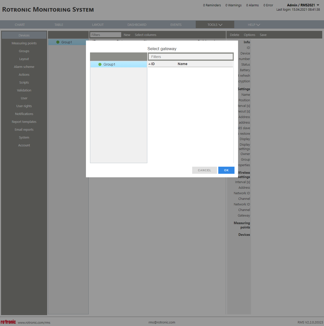Click Save in details toolbar
This screenshot has height=326, width=324.
coord(263,35)
